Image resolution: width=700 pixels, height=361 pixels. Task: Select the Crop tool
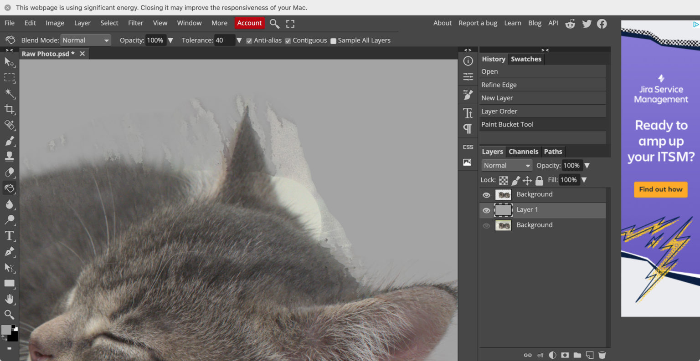pyautogui.click(x=10, y=109)
